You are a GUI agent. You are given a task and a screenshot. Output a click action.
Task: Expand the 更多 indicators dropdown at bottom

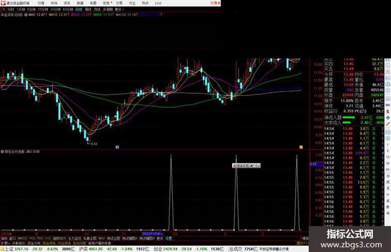[x=160, y=238]
